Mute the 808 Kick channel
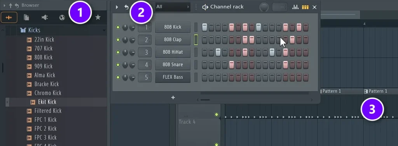This screenshot has height=146, width=398. point(118,27)
